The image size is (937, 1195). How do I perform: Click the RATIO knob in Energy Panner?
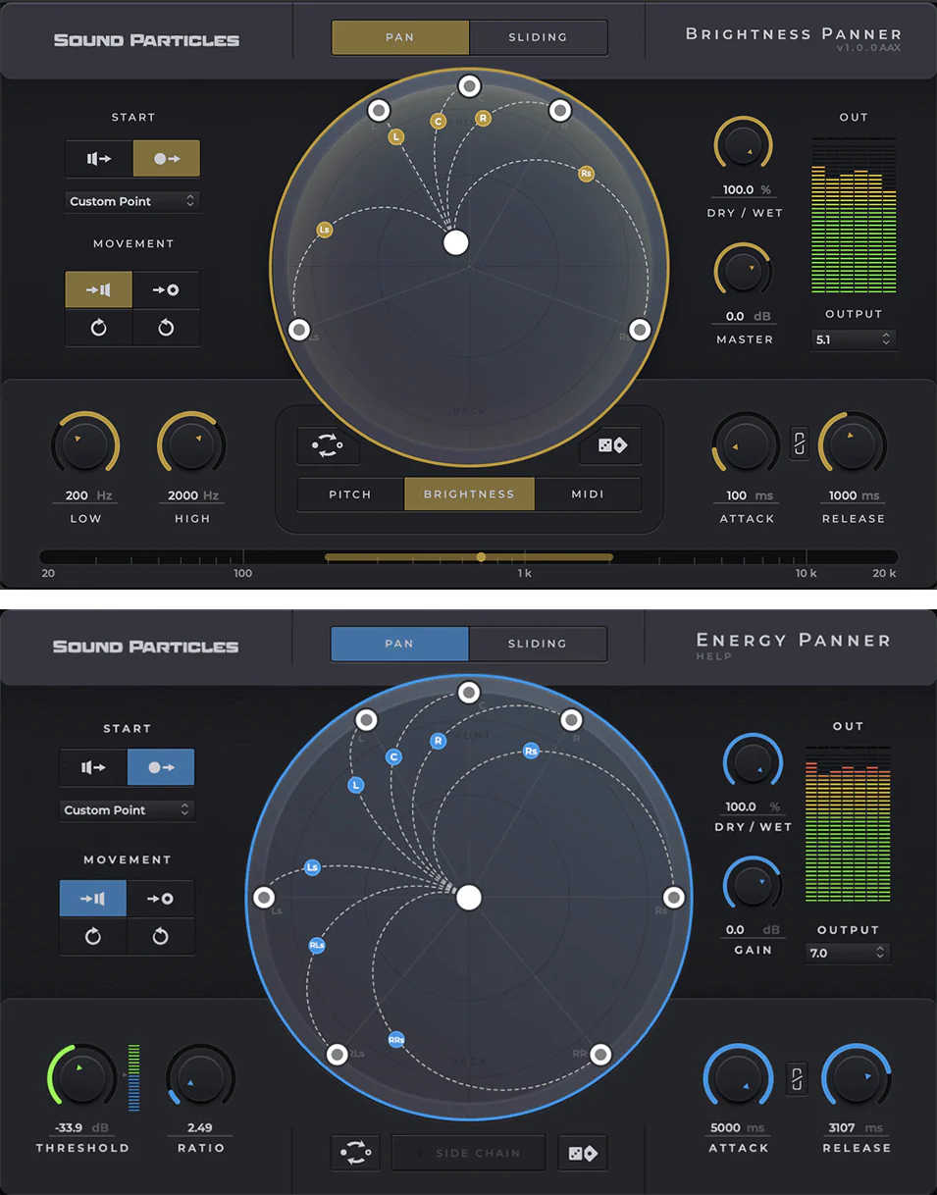pos(200,1078)
